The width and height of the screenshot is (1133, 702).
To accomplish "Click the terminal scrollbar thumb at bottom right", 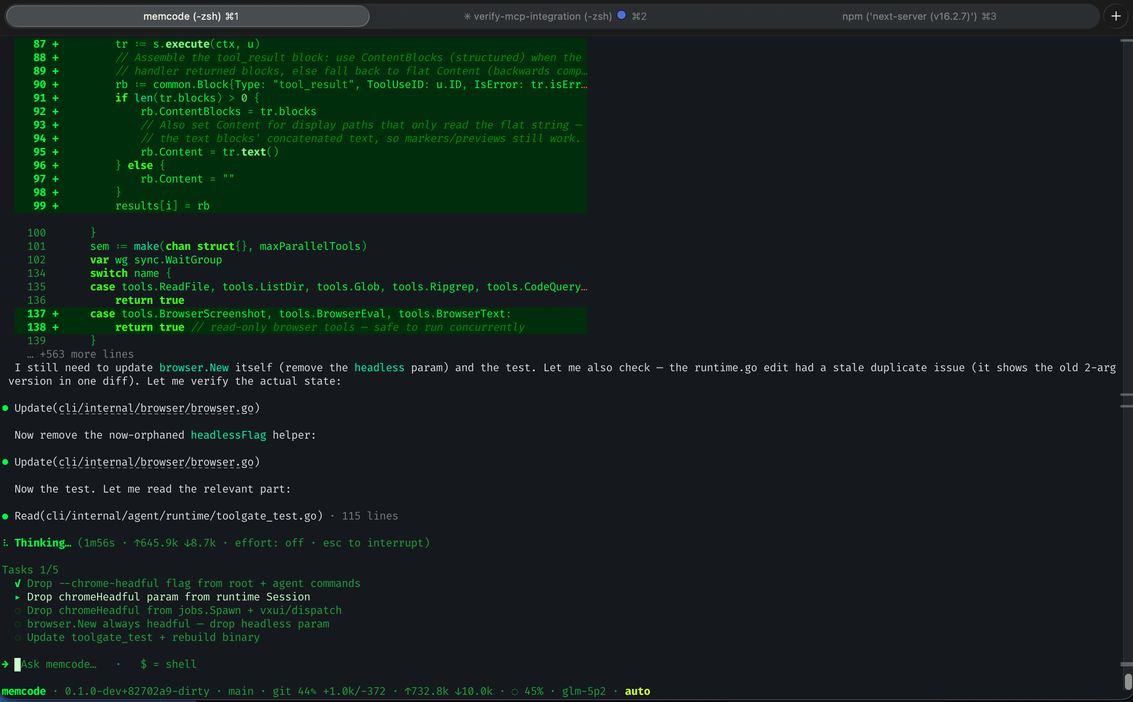I will pyautogui.click(x=1128, y=681).
